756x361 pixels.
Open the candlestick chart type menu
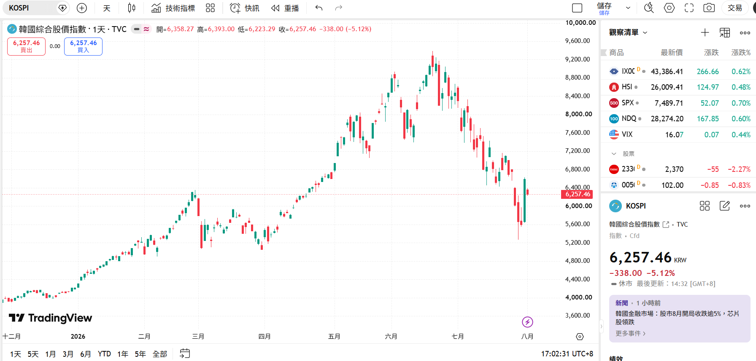[x=132, y=8]
